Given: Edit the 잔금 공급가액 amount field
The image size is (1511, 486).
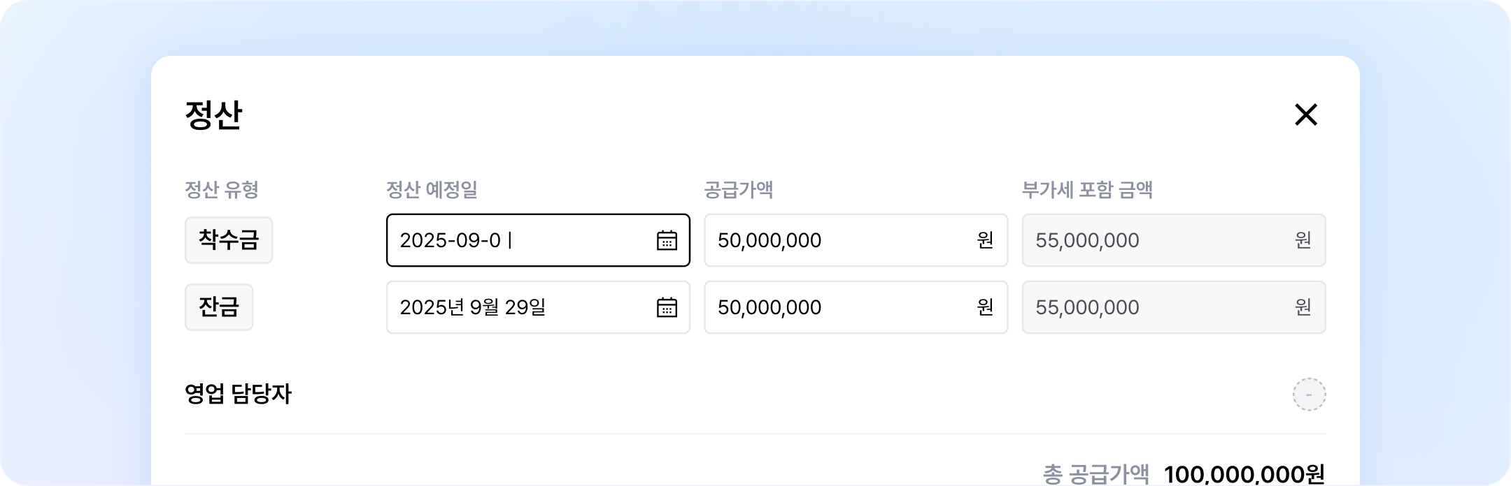Looking at the screenshot, I should tap(839, 307).
